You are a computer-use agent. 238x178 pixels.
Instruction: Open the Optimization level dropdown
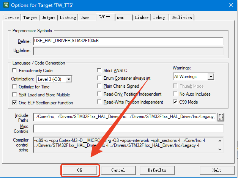69,79
